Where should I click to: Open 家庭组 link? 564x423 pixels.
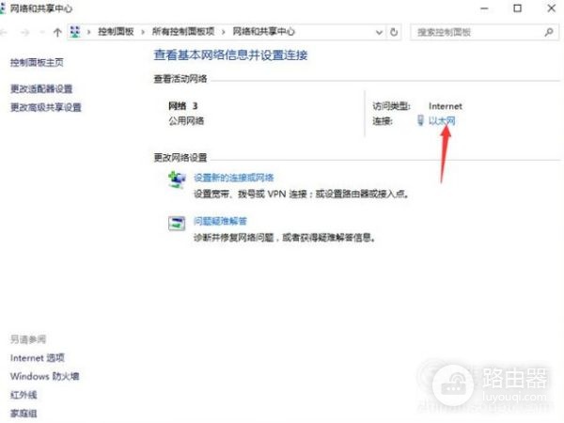tap(23, 414)
